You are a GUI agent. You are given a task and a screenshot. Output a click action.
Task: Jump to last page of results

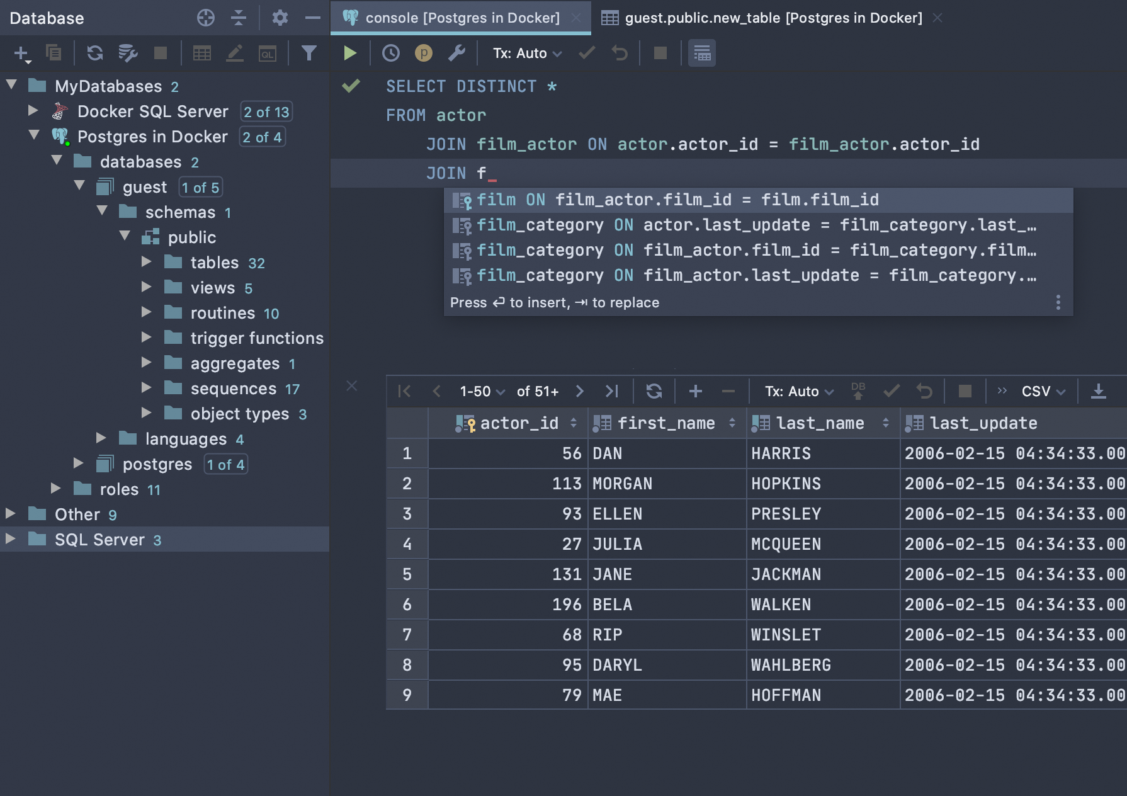coord(611,390)
